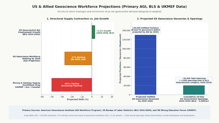Click the "Projected Positions / Vacancies (Headcount)" axis title
This screenshot has width=219, height=123.
pos(120,58)
